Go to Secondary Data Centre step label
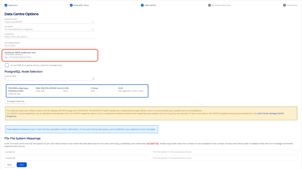The width and height of the screenshot is (302, 169). pos(221,5)
